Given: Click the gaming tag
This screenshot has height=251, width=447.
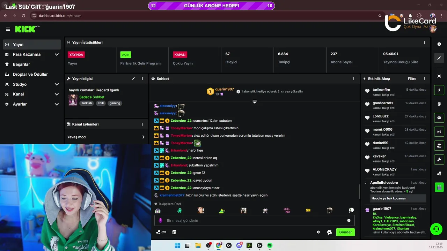Looking at the screenshot, I should [x=115, y=103].
